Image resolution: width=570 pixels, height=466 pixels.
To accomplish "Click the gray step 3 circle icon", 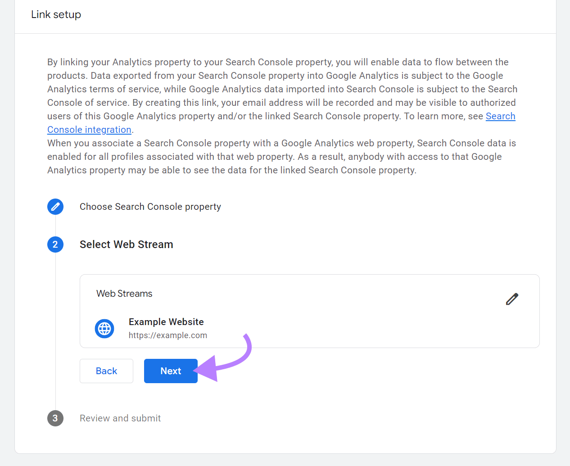I will 55,418.
